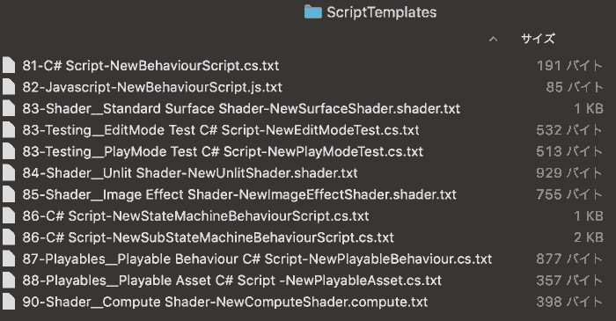This screenshot has width=616, height=321.
Task: Toggle sort order using the ascending chevron
Action: click(x=494, y=39)
